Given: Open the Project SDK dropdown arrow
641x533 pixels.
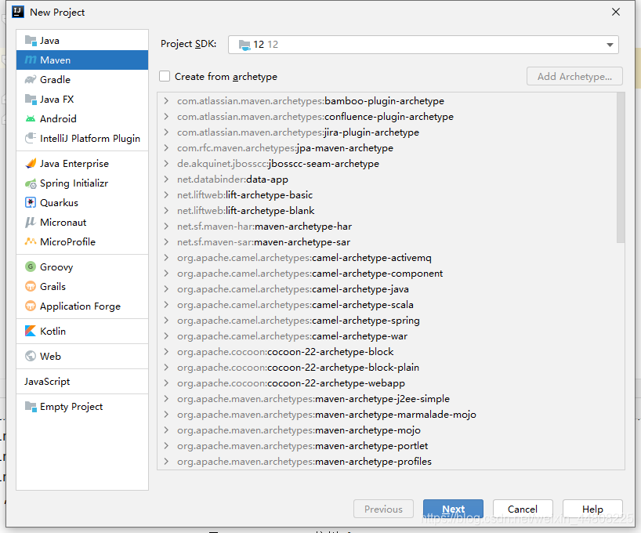Looking at the screenshot, I should click(x=610, y=45).
